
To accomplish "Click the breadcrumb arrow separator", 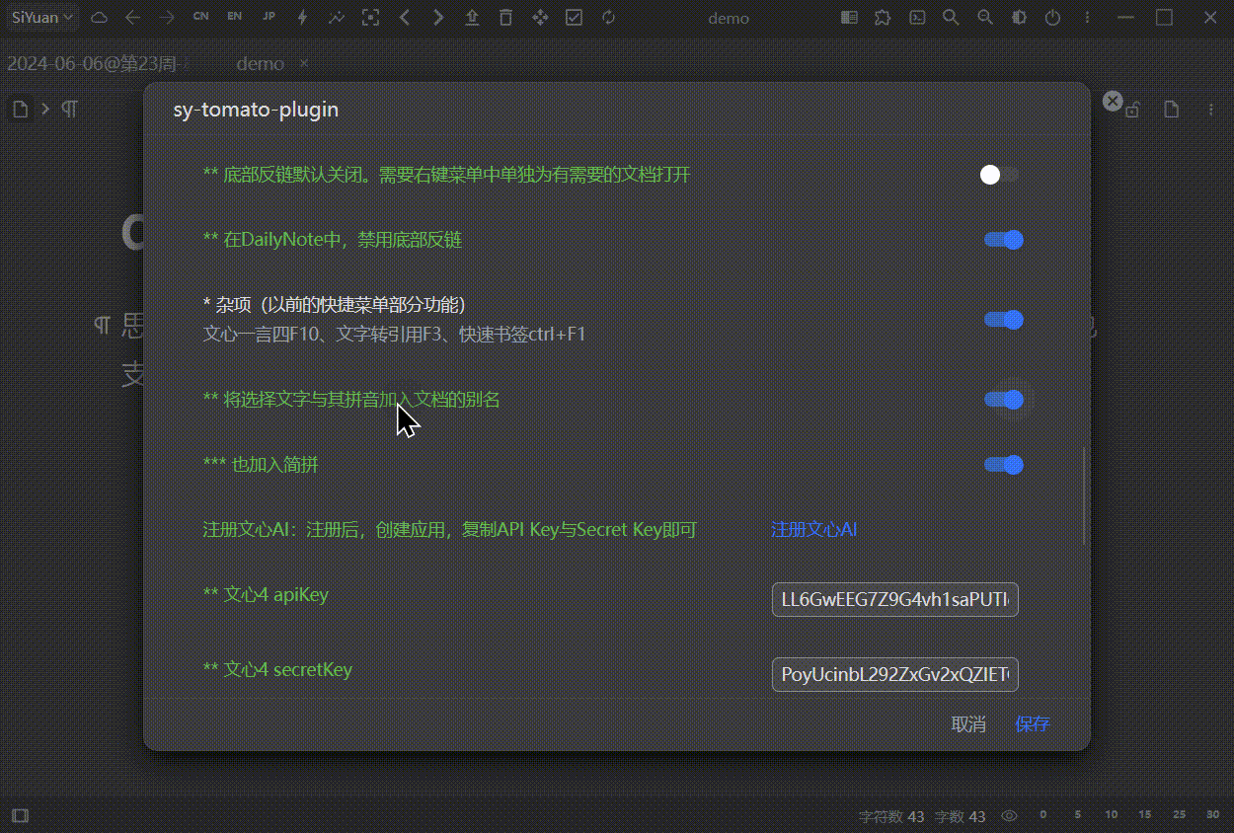I will click(x=45, y=110).
